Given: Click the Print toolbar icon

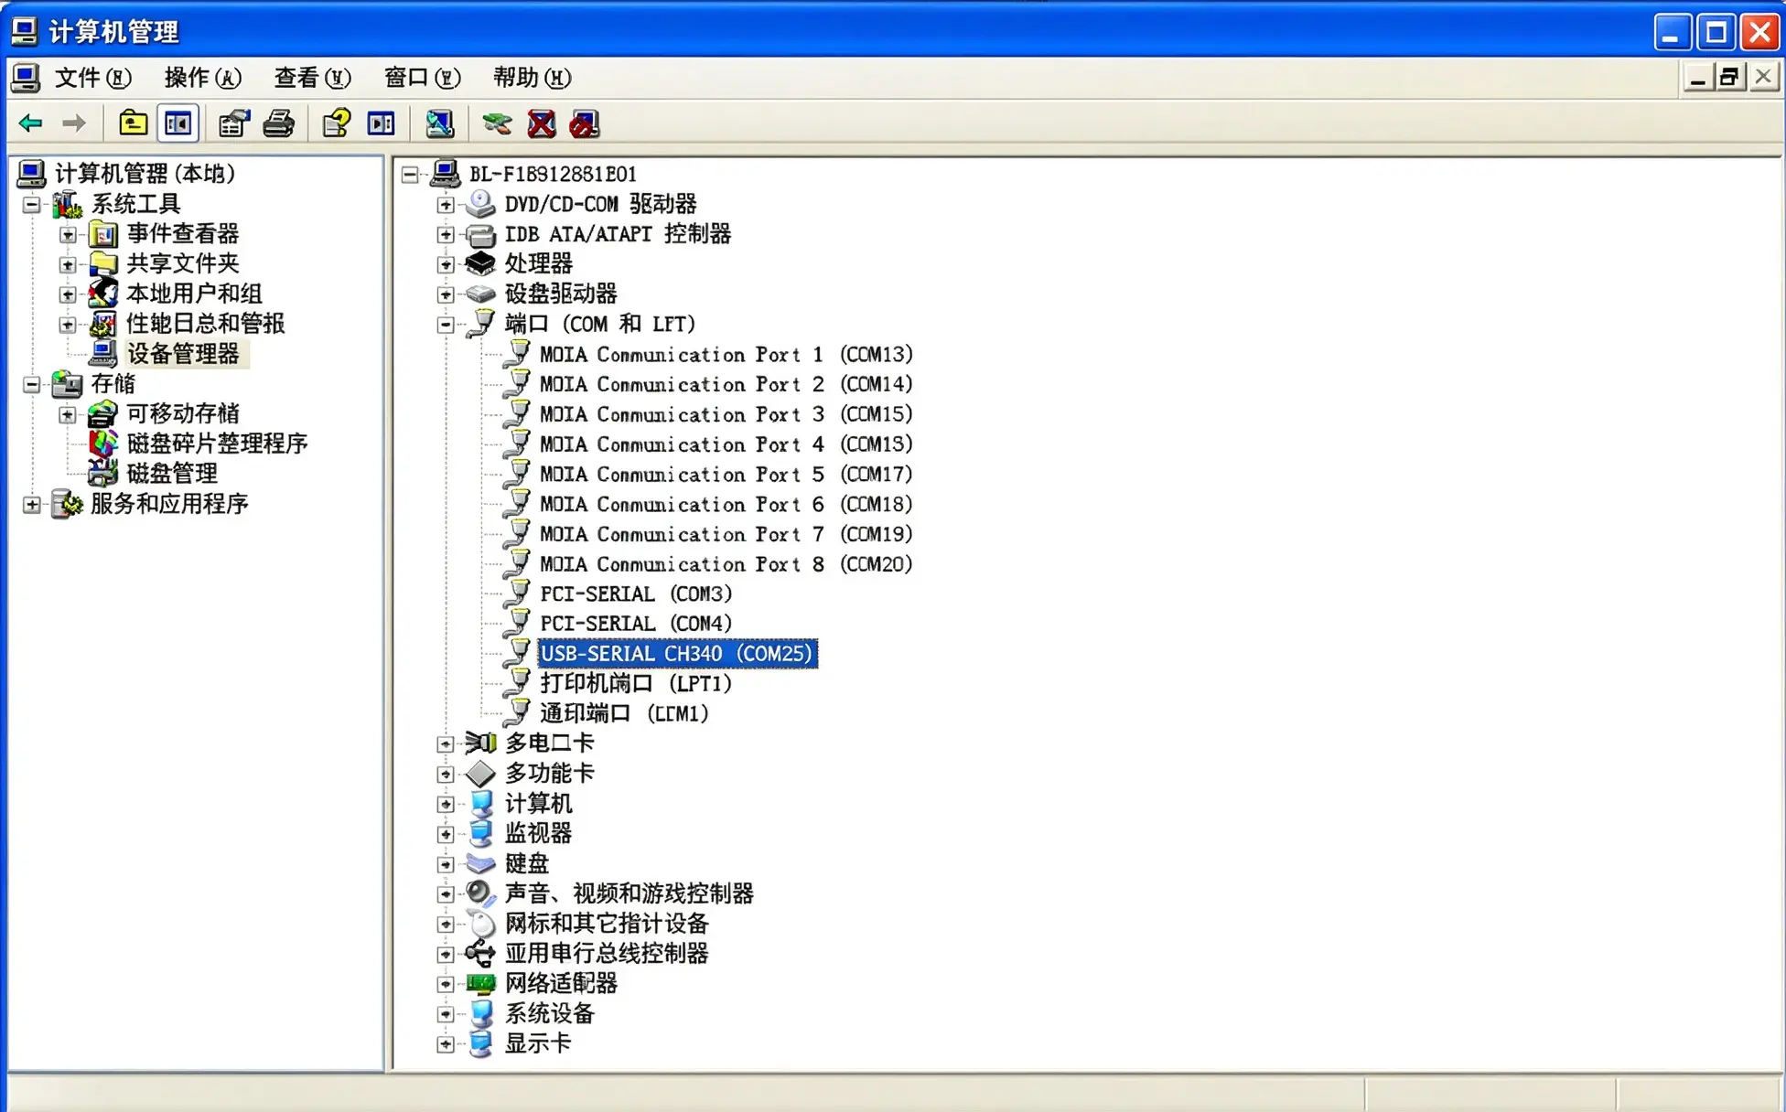Looking at the screenshot, I should (279, 123).
